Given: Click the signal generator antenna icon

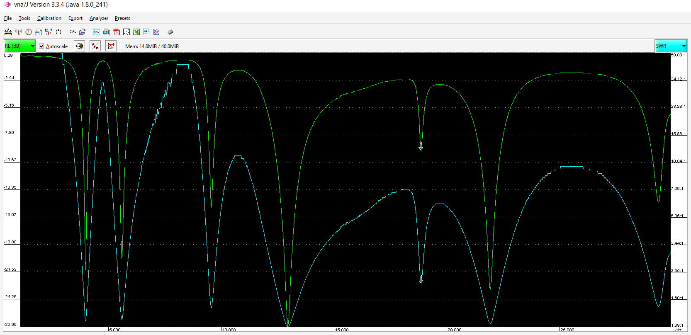Looking at the screenshot, I should pyautogui.click(x=19, y=32).
